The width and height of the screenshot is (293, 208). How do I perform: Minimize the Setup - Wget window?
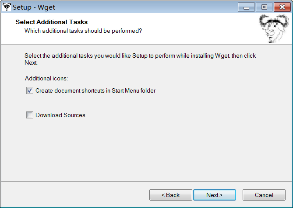[x=246, y=7]
